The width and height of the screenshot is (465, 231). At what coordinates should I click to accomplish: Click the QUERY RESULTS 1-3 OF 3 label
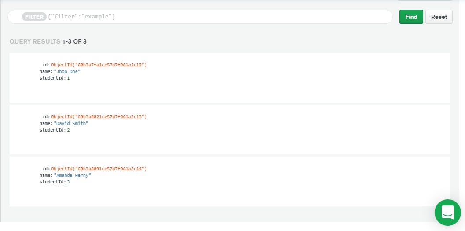tap(48, 41)
